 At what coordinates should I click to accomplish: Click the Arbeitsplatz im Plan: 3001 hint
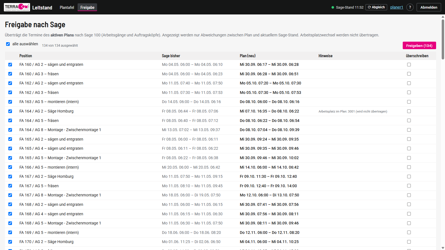353,111
